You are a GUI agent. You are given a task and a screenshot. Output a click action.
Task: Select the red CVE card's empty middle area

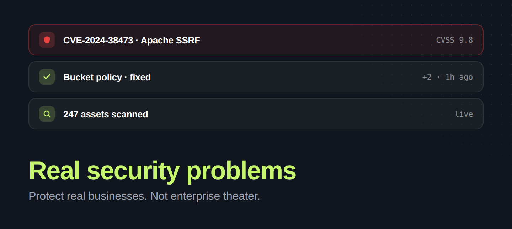313,40
